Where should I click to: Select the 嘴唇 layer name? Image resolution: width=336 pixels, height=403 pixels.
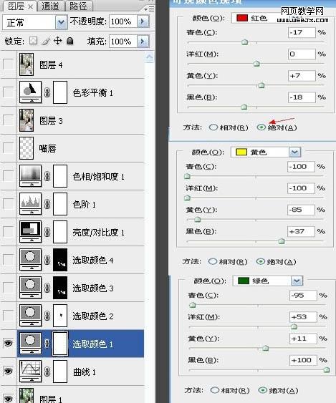point(47,148)
